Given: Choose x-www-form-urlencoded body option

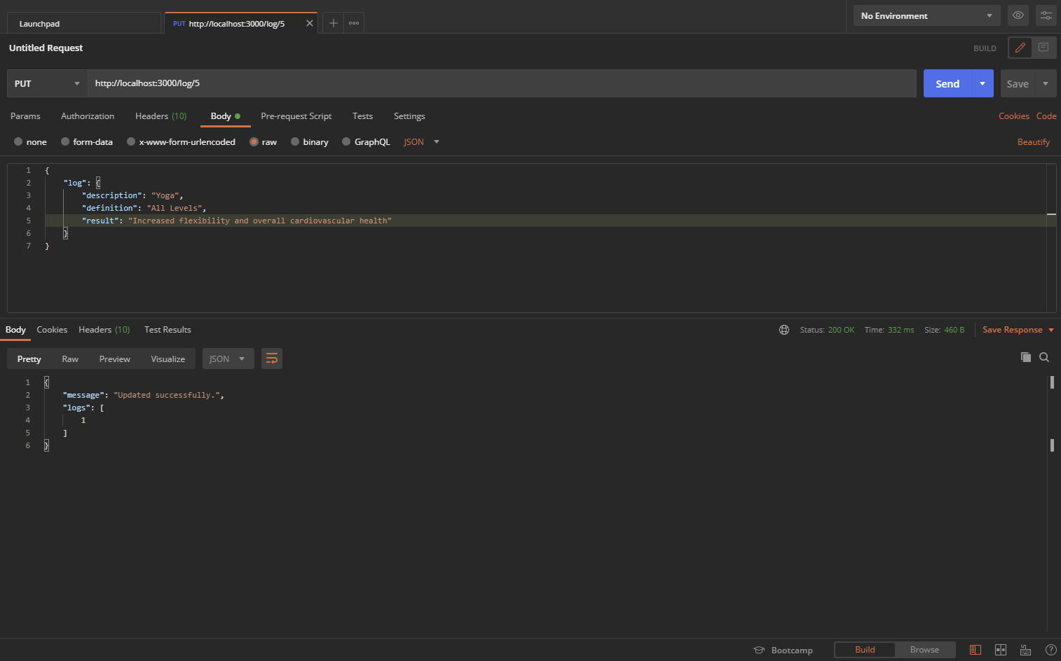Looking at the screenshot, I should [181, 141].
